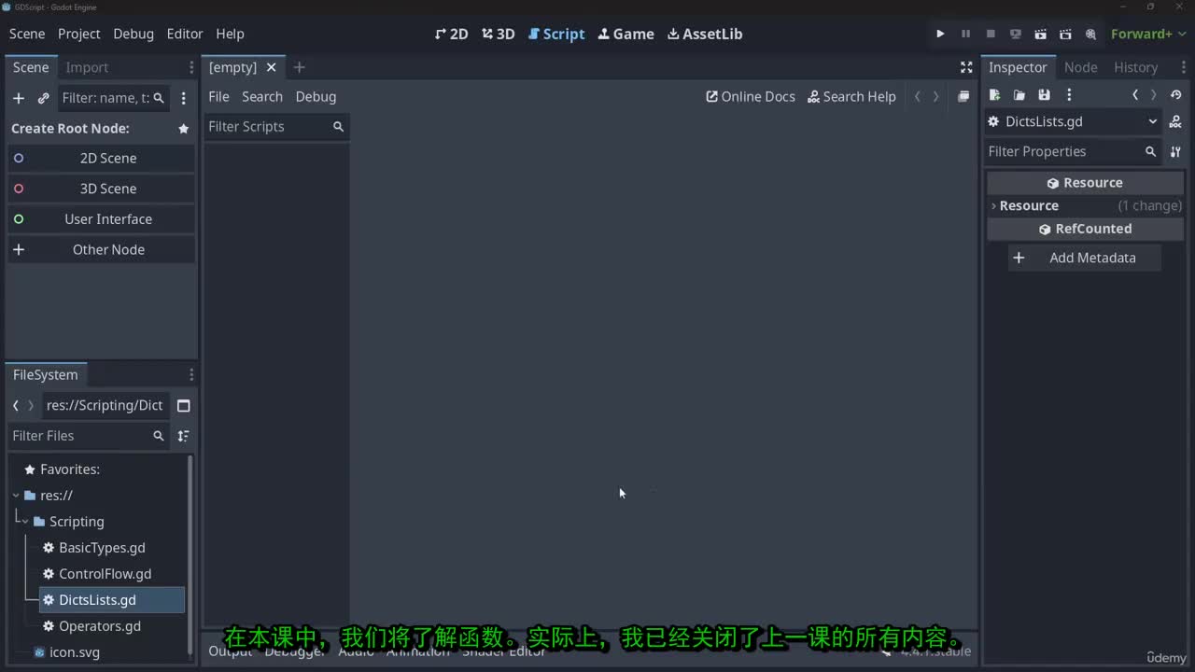Click the Filter Scripts search field
This screenshot has height=672, width=1195.
(276, 127)
